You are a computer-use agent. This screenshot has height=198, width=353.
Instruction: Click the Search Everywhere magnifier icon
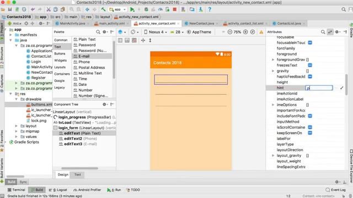coord(344,9)
